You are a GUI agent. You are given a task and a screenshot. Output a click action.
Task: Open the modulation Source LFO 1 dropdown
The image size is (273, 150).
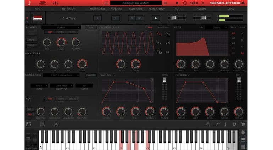click(x=39, y=85)
